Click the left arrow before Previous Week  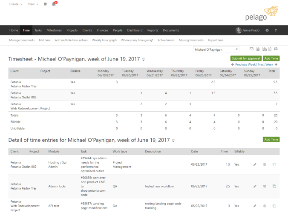tap(233, 64)
